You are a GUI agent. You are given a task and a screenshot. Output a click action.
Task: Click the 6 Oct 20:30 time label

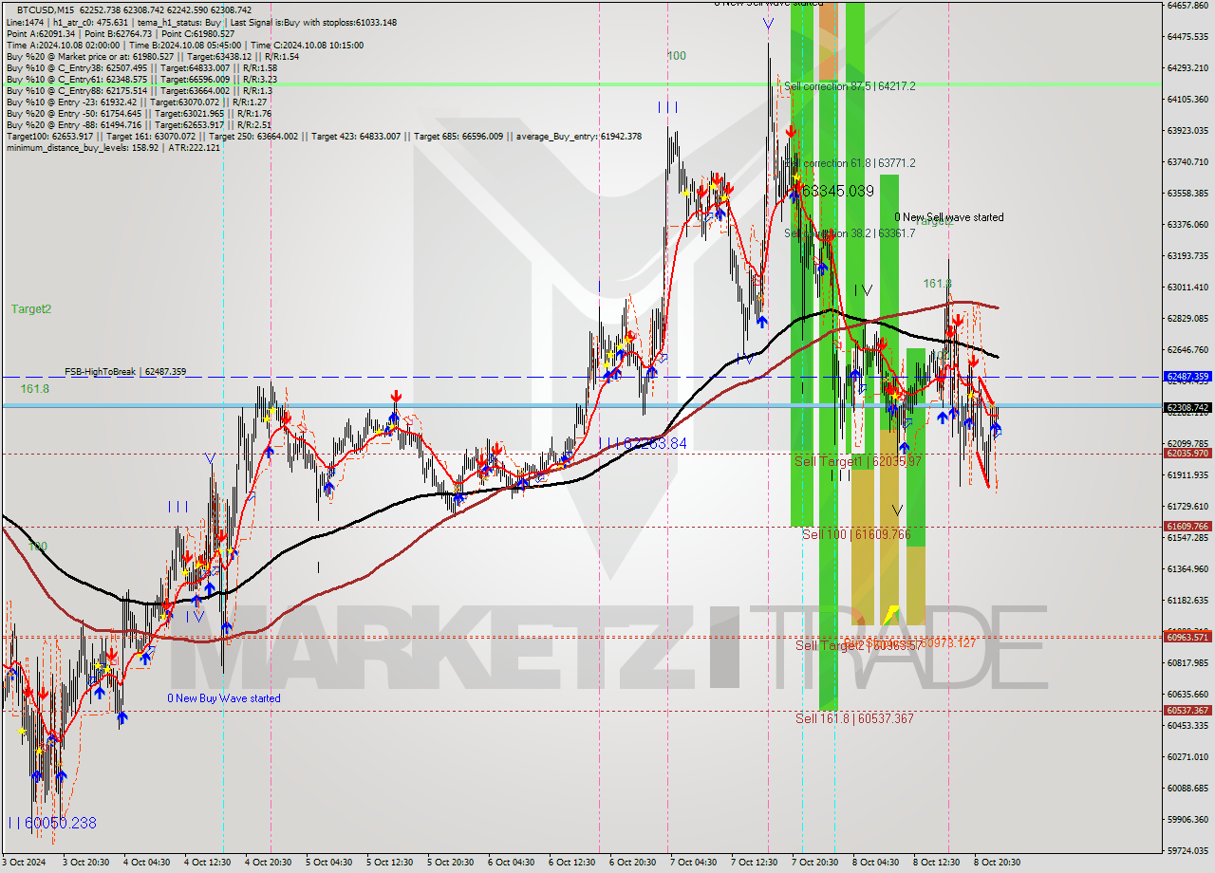[633, 863]
